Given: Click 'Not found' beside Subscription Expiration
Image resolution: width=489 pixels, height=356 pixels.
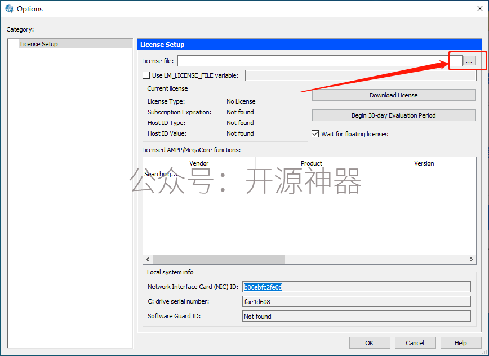Looking at the screenshot, I should pyautogui.click(x=240, y=112).
